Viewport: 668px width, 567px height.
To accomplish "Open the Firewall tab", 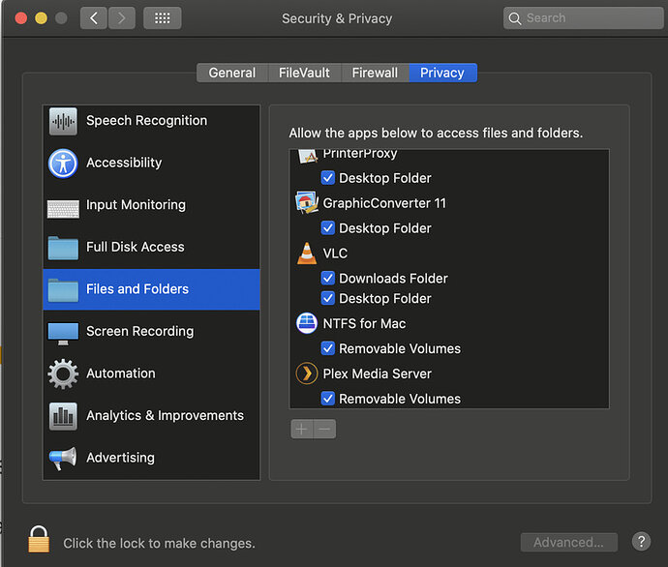I will (375, 73).
